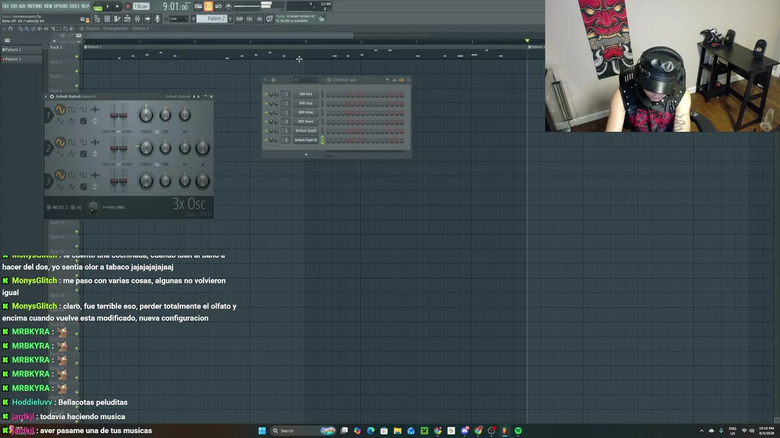Click the oscillator 2 coarse tune knob

click(146, 148)
